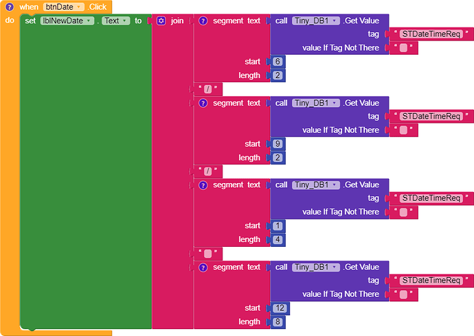Screen dimensions: 474x336
Task: Select the length value 8 number block
Action: (x=278, y=322)
